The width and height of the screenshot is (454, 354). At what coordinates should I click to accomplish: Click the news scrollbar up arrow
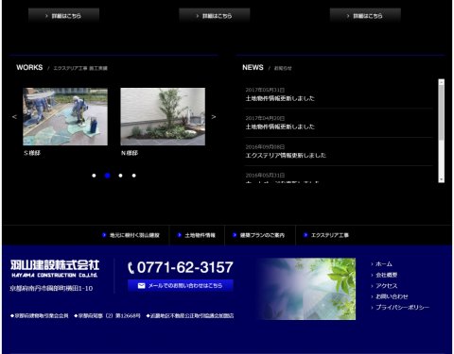point(441,82)
